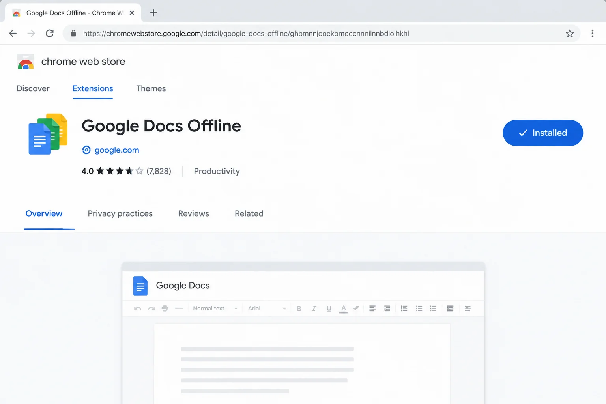Click the highlighter icon in the Docs preview

coord(356,308)
